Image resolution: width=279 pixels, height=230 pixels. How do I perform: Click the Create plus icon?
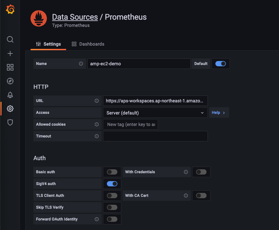point(10,53)
